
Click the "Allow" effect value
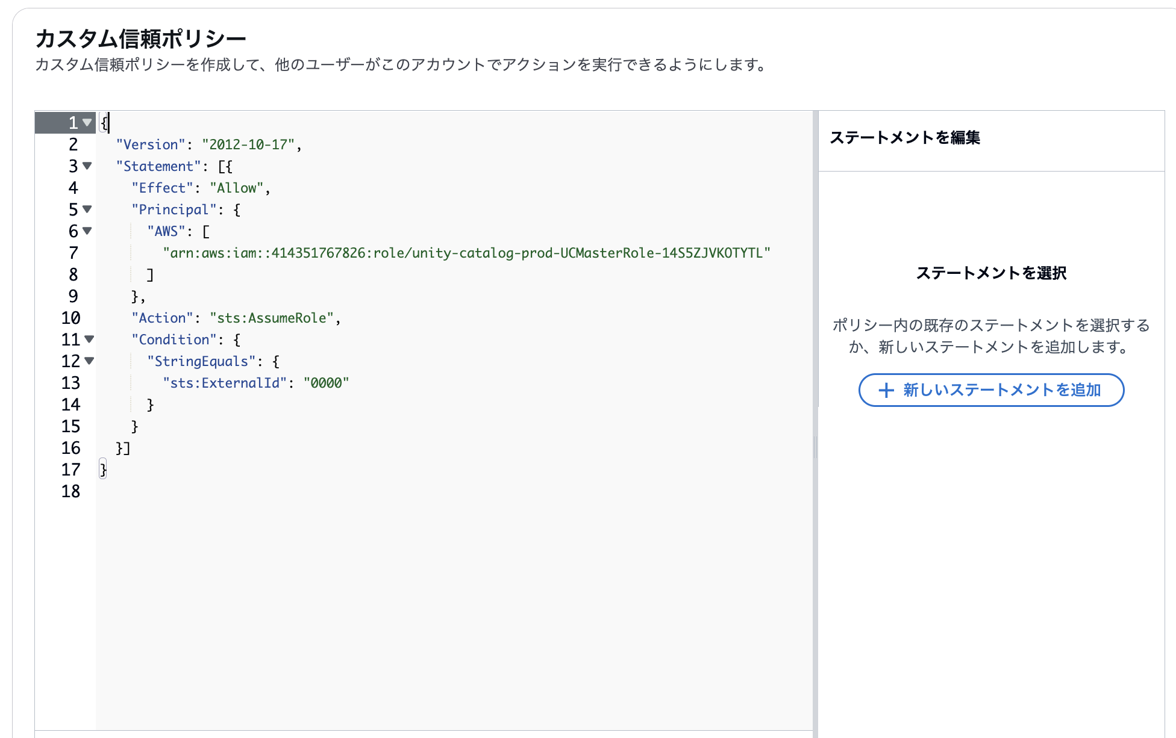click(x=236, y=188)
